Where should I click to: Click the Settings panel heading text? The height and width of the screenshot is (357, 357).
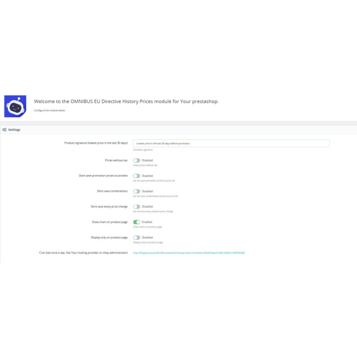[14, 129]
